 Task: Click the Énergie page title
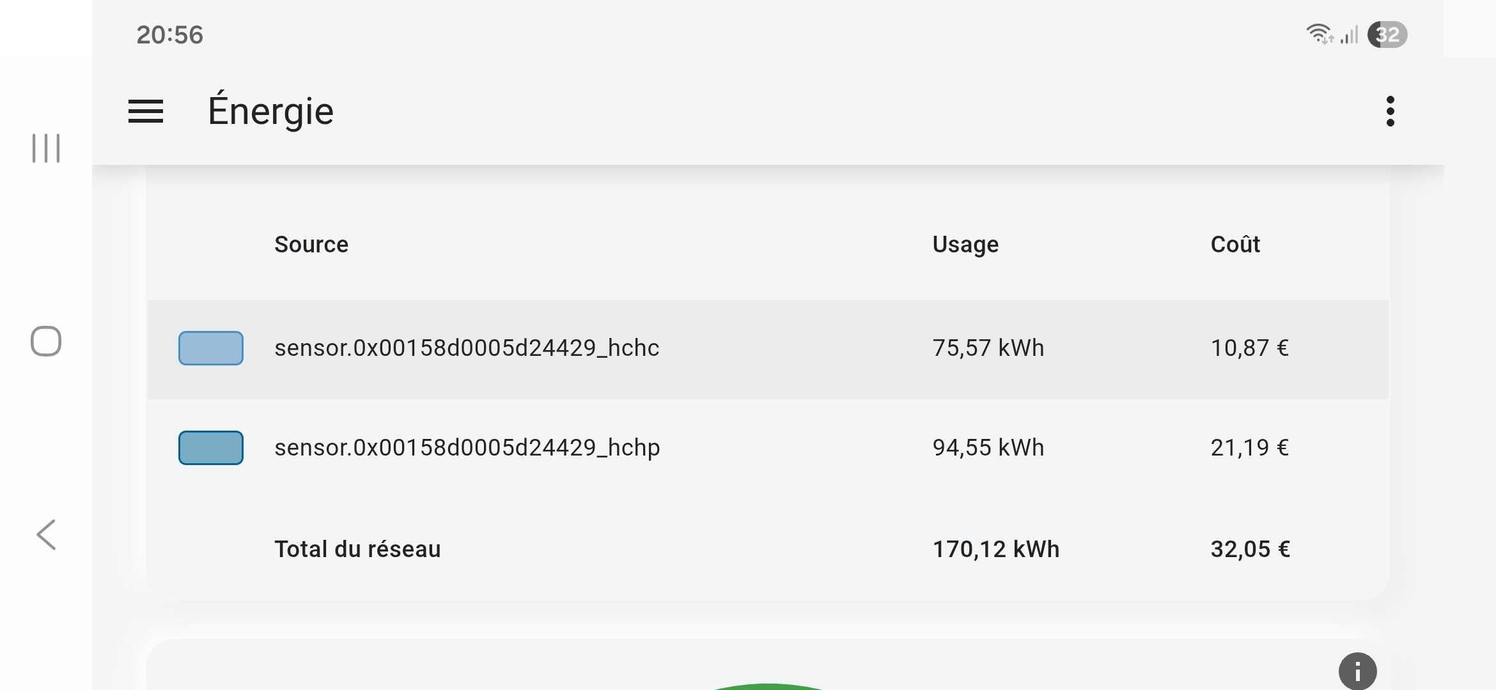point(270,112)
